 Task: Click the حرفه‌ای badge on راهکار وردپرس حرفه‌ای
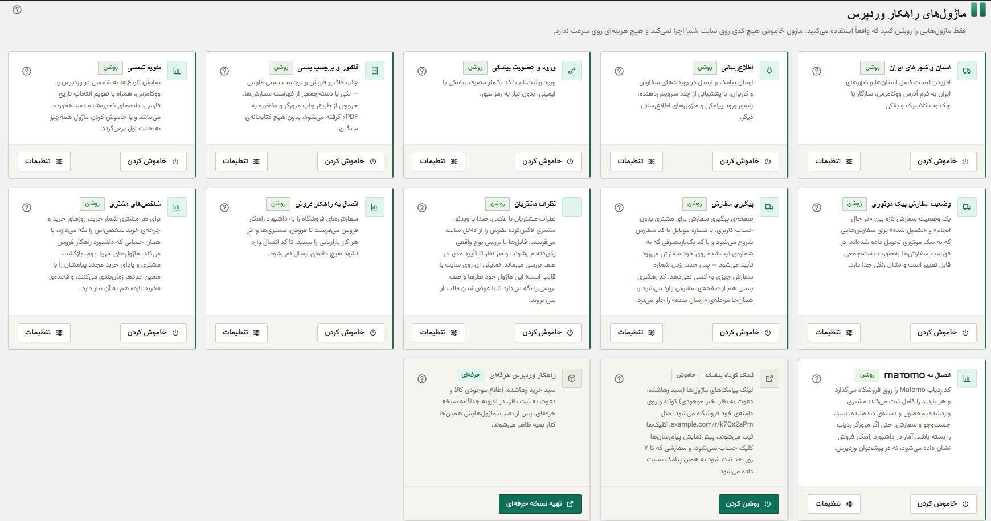(x=471, y=375)
